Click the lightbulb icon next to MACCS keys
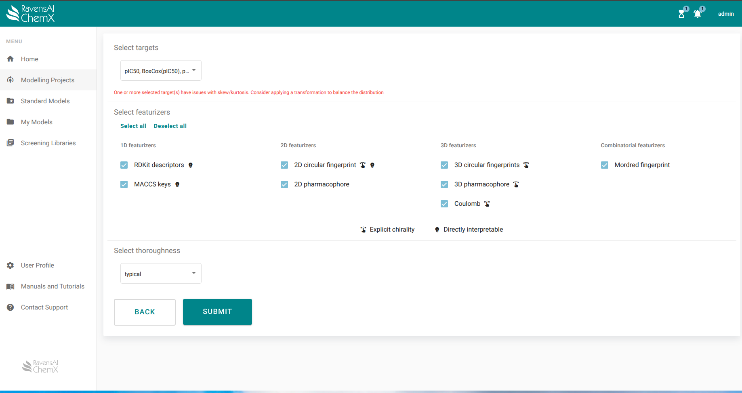The width and height of the screenshot is (742, 393). point(177,184)
